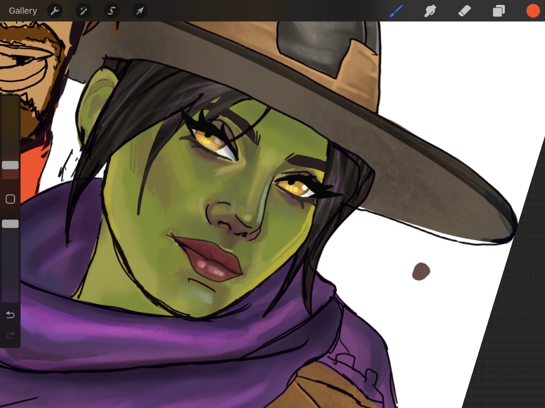Select the Smudge tool
This screenshot has width=545, height=408.
430,11
